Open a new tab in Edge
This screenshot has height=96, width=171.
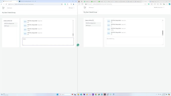[x=158, y=2]
